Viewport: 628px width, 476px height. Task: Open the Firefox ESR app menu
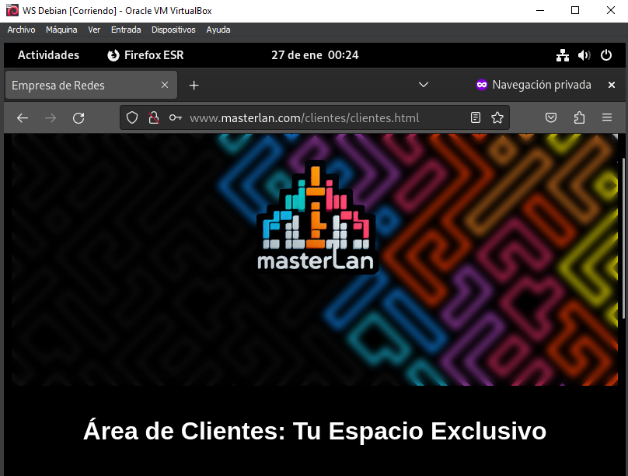(x=146, y=55)
